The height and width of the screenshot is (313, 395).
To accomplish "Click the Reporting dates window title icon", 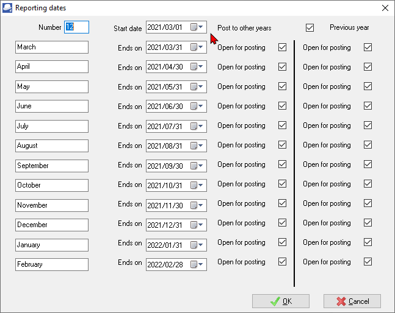I will tap(7, 8).
